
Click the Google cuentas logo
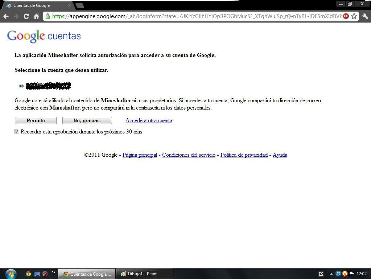(x=44, y=36)
